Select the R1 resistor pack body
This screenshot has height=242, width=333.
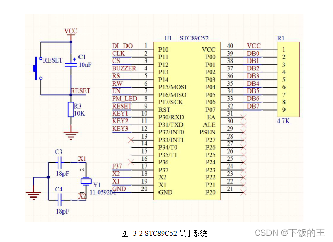[x=289, y=80]
